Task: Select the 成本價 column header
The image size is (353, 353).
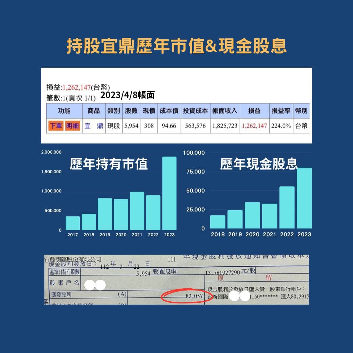Action: [x=169, y=111]
